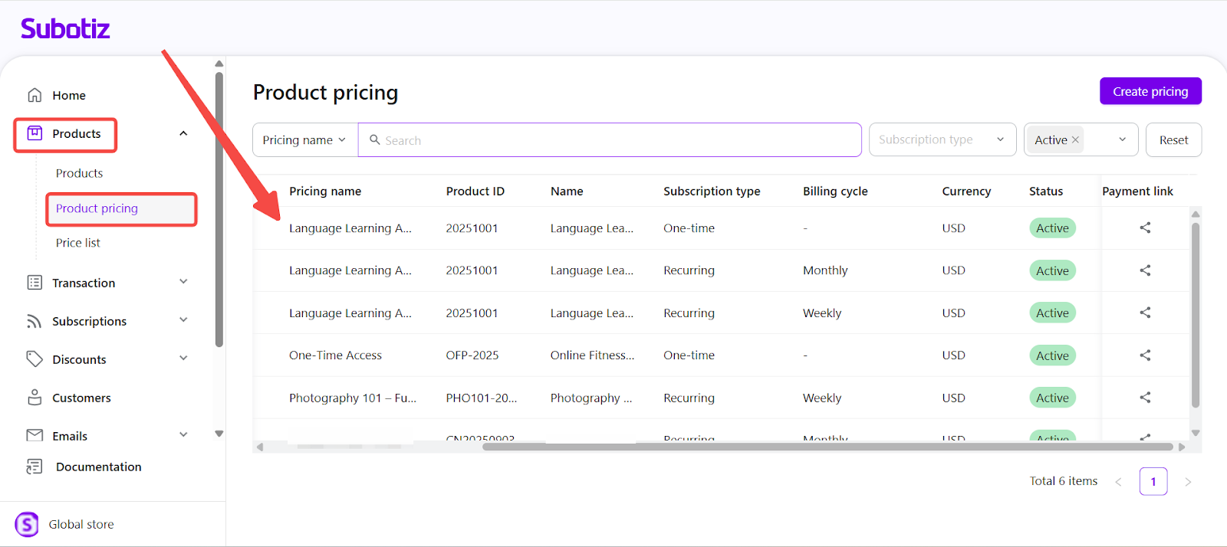Click the Customers person icon in sidebar
Image resolution: width=1227 pixels, height=547 pixels.
coord(35,398)
